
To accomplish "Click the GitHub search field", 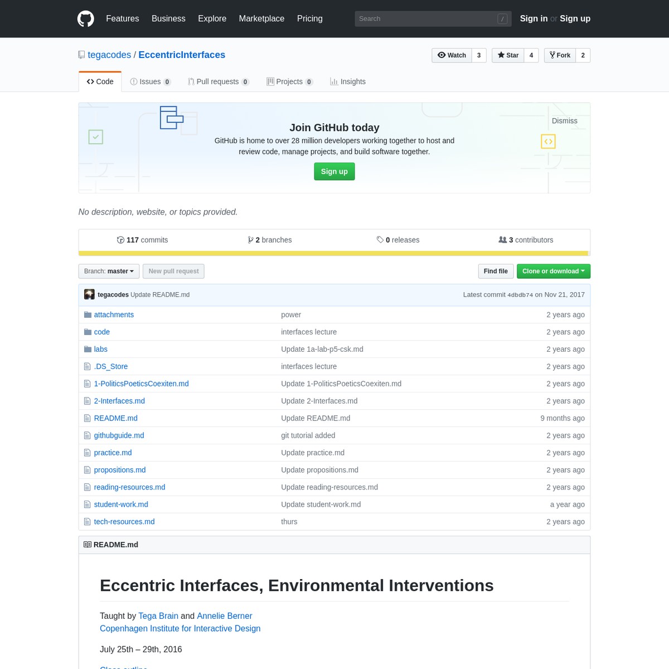I will (x=433, y=18).
